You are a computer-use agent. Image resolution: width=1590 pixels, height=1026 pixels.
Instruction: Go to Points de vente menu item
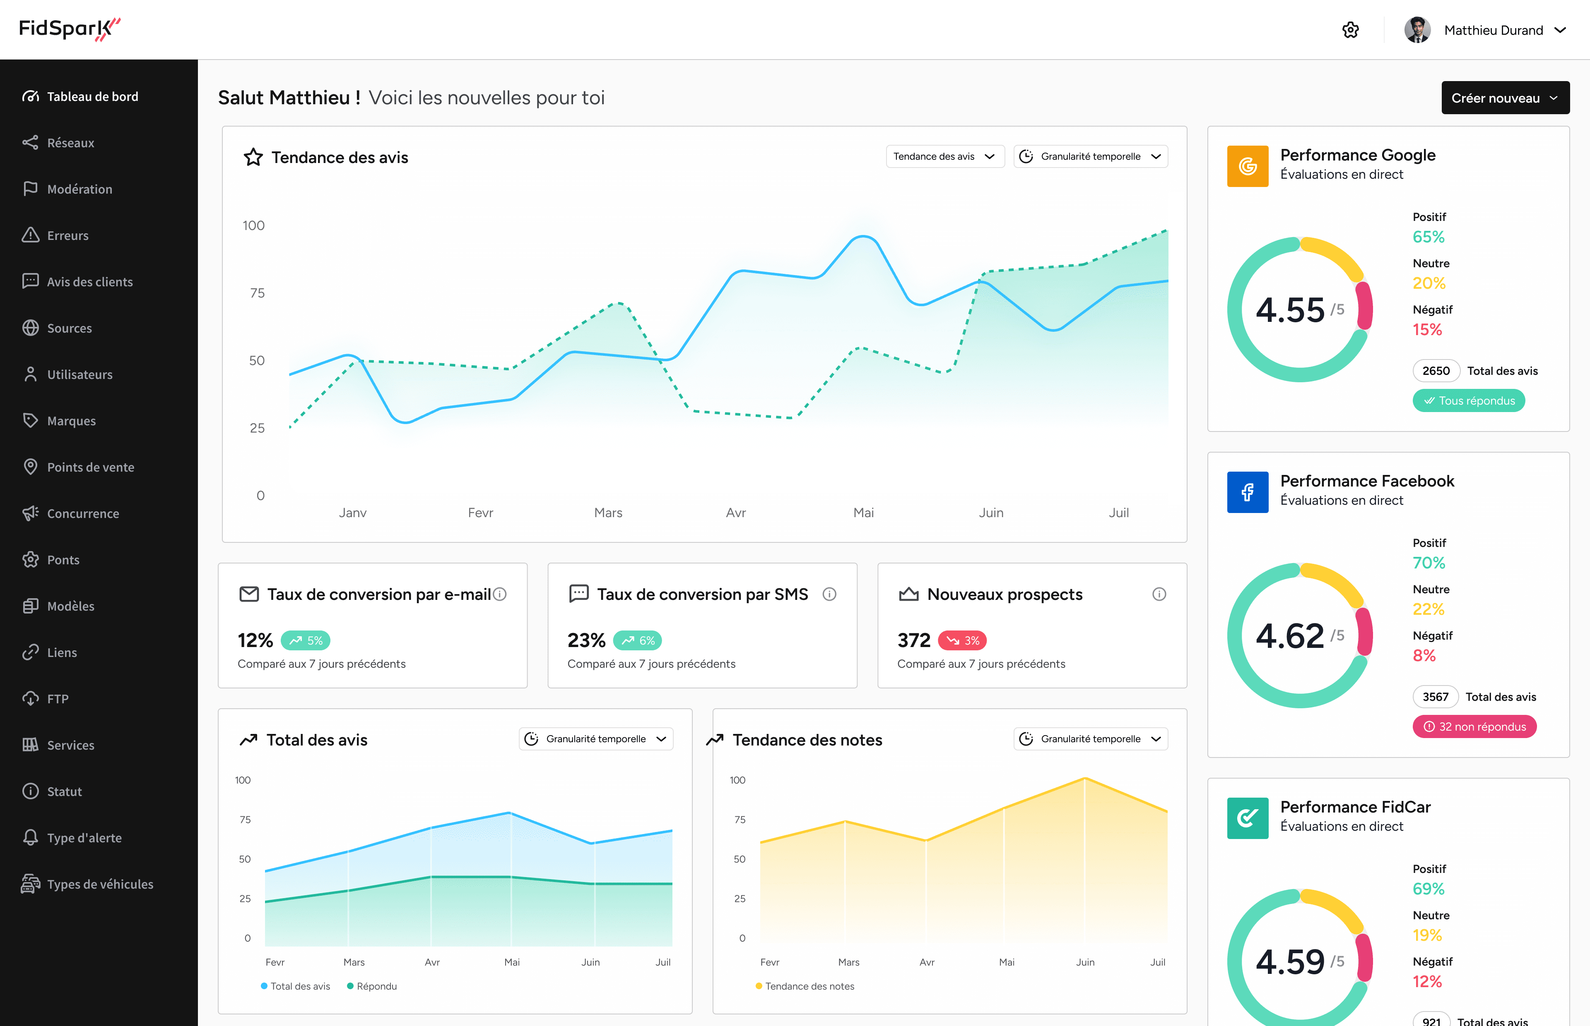tap(90, 467)
